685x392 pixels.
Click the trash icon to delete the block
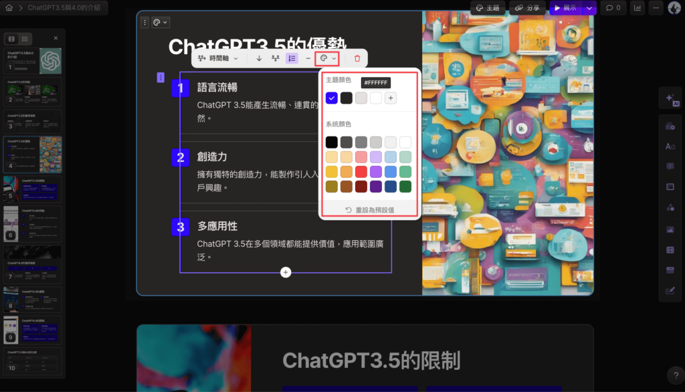(x=357, y=58)
